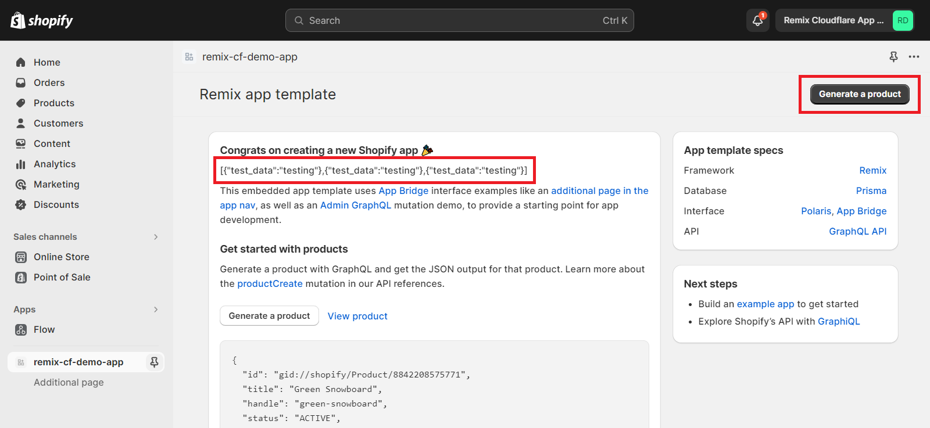Click the white Generate a product button
Image resolution: width=930 pixels, height=428 pixels.
(x=269, y=316)
